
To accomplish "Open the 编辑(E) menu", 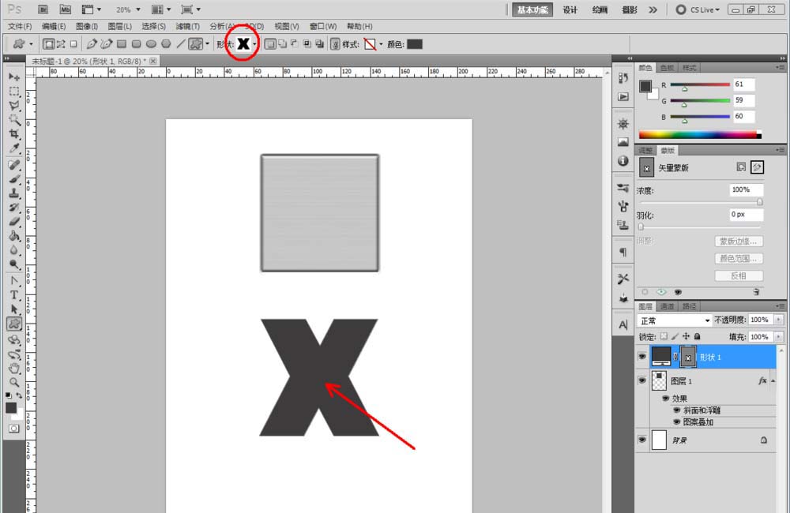I will pyautogui.click(x=54, y=26).
